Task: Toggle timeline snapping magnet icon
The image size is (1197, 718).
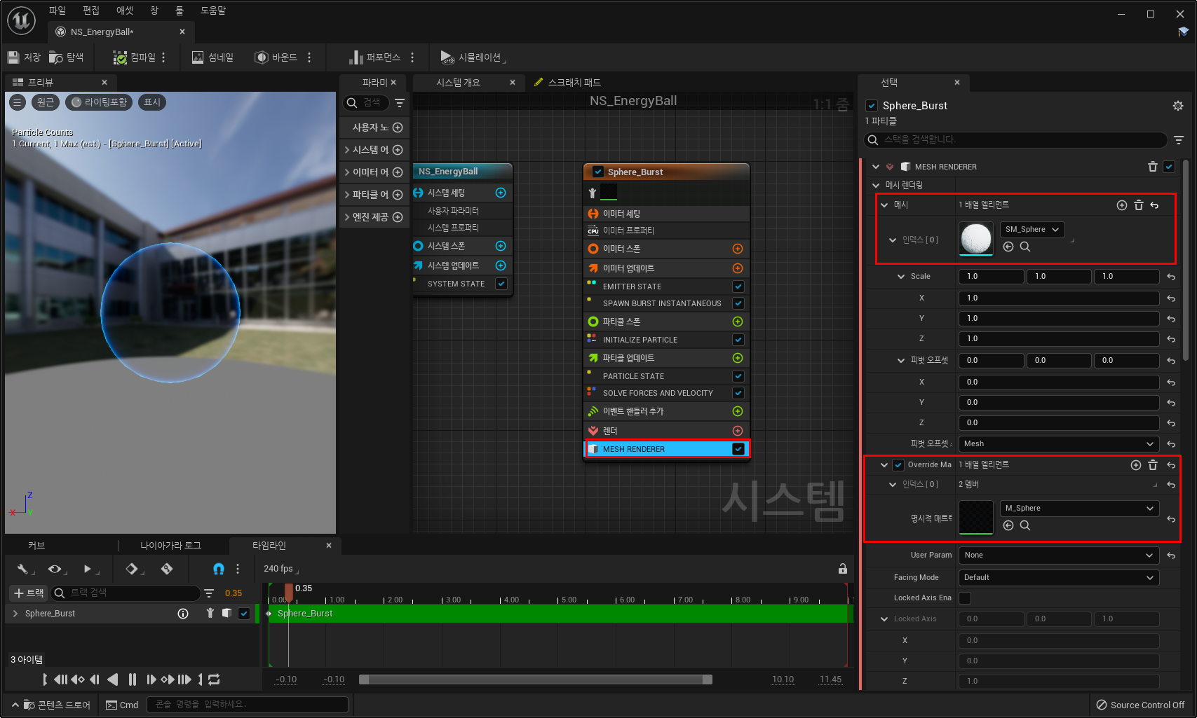Action: pos(219,569)
